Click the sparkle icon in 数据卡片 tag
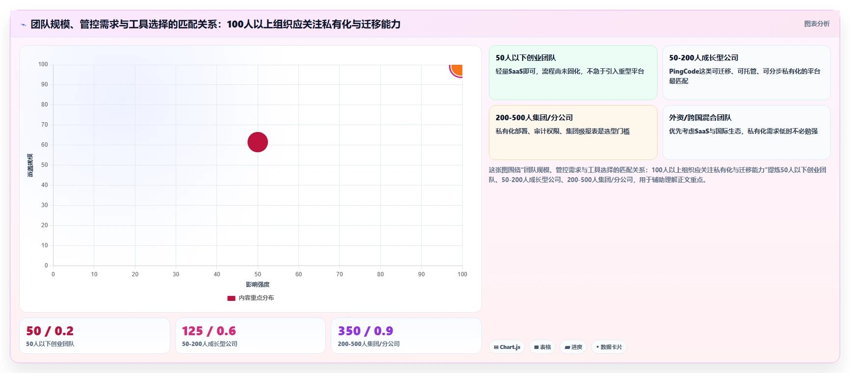Image resolution: width=850 pixels, height=373 pixels. (x=597, y=347)
